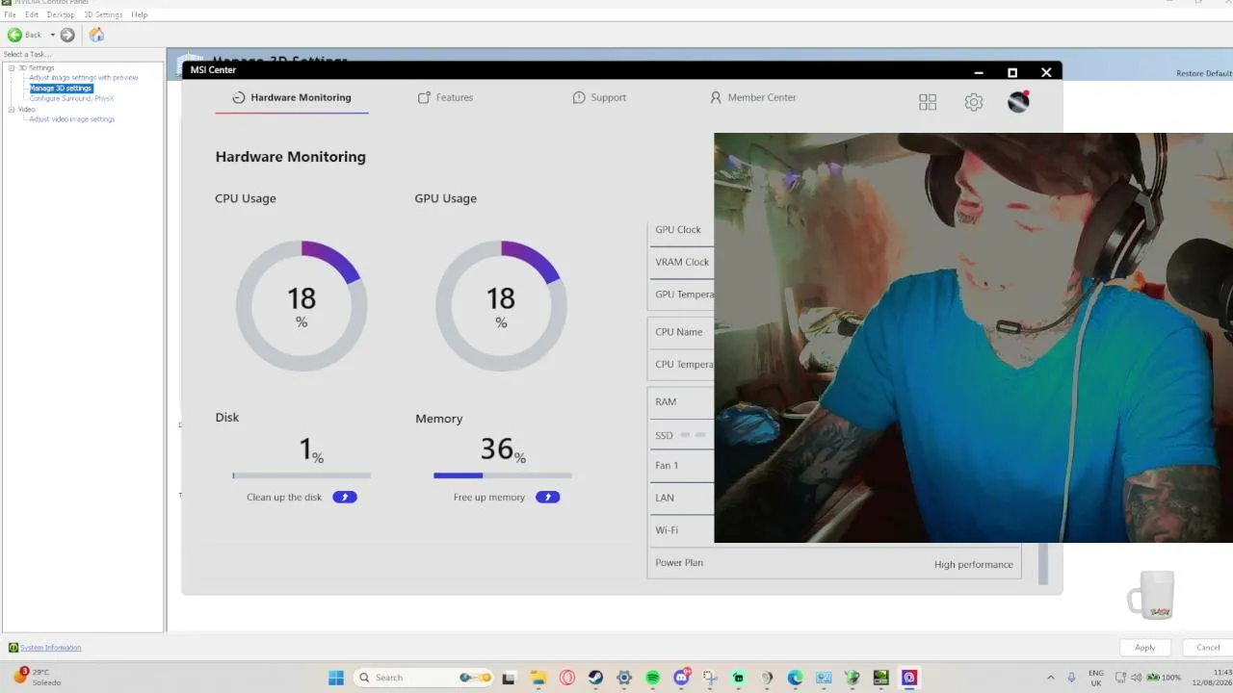Open the ENG UK language switcher

coord(1096,678)
